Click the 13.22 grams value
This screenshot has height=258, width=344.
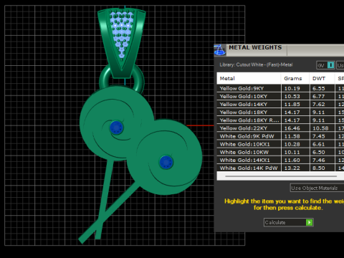point(292,168)
